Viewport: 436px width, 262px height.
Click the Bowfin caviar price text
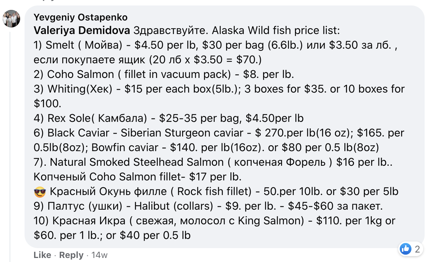[x=235, y=147]
